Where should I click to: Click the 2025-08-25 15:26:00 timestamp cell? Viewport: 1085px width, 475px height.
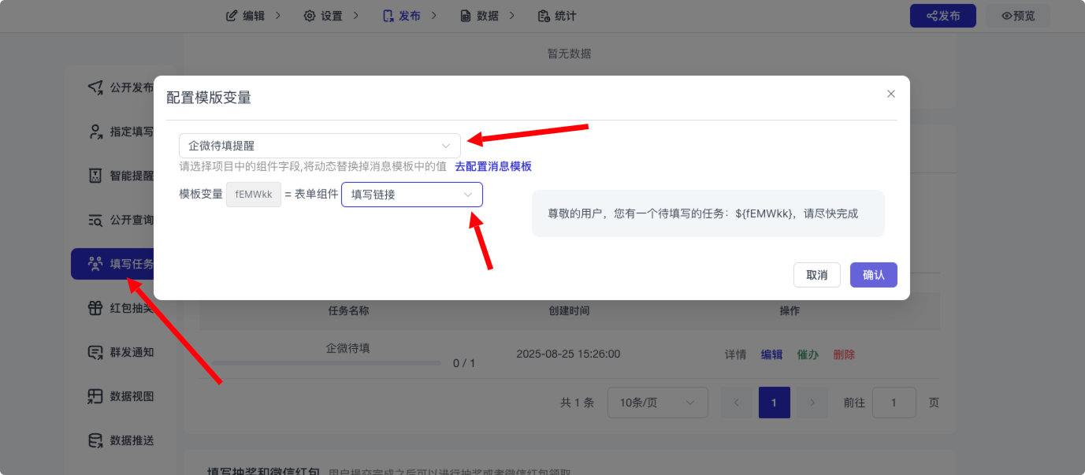[568, 354]
